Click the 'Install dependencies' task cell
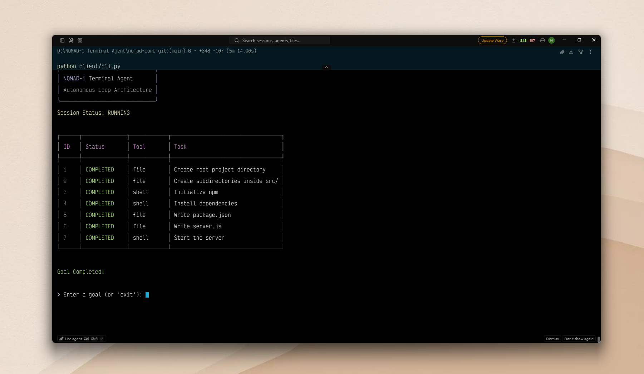644x374 pixels. click(206, 204)
